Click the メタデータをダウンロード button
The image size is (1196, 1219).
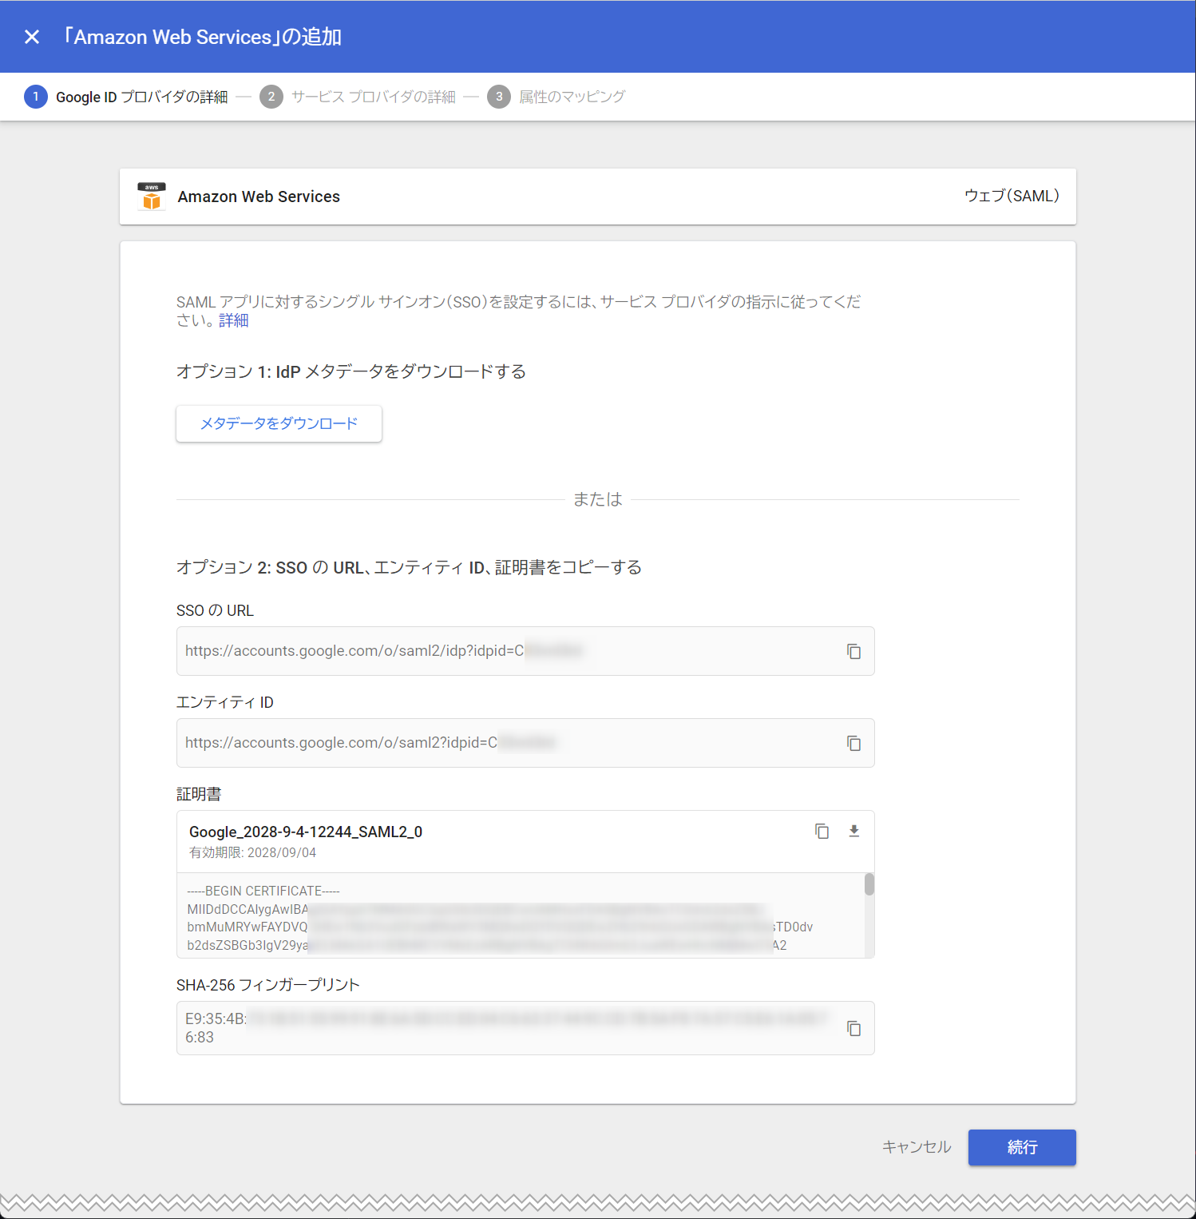279,423
